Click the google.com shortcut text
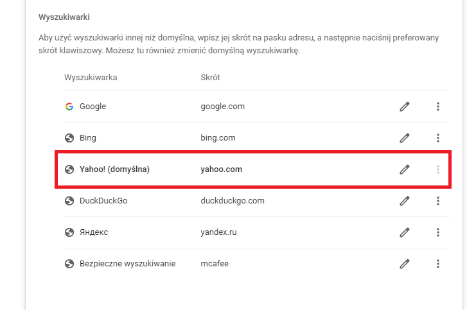 (x=222, y=107)
